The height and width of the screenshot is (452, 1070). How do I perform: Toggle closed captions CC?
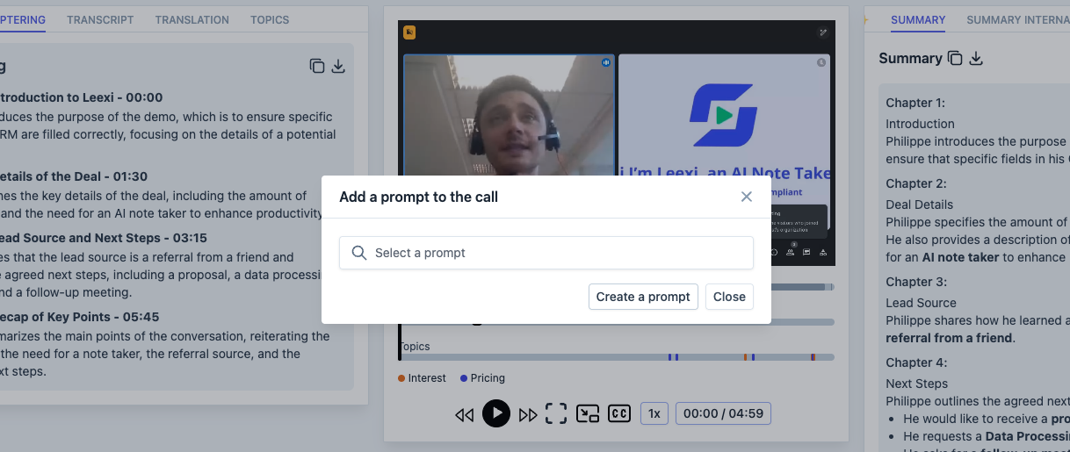[619, 413]
